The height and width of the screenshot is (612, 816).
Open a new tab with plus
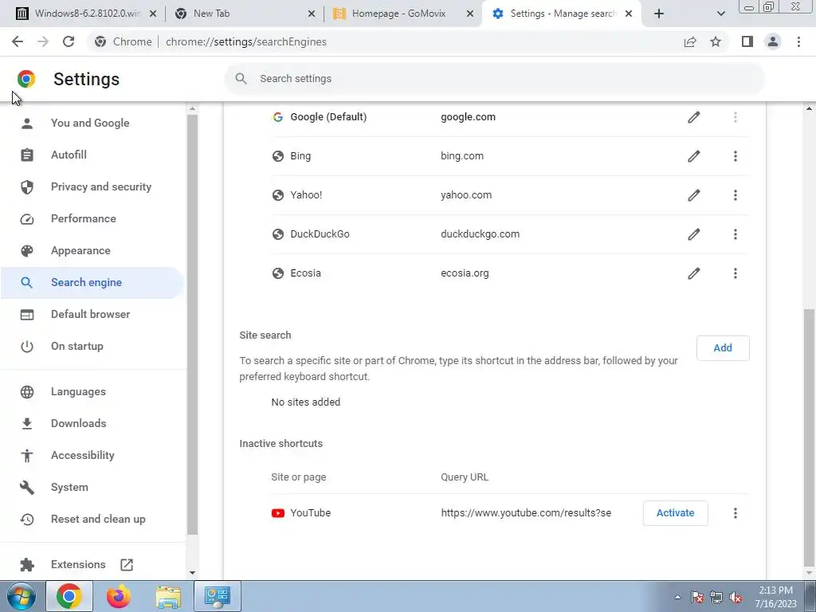click(659, 14)
